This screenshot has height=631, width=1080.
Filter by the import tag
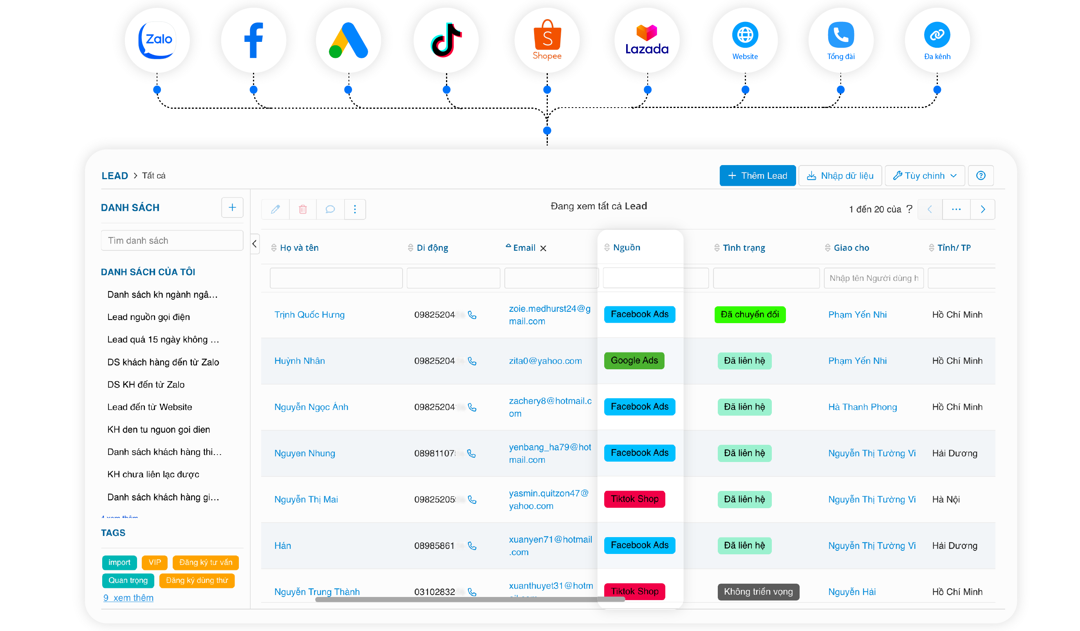(x=119, y=563)
